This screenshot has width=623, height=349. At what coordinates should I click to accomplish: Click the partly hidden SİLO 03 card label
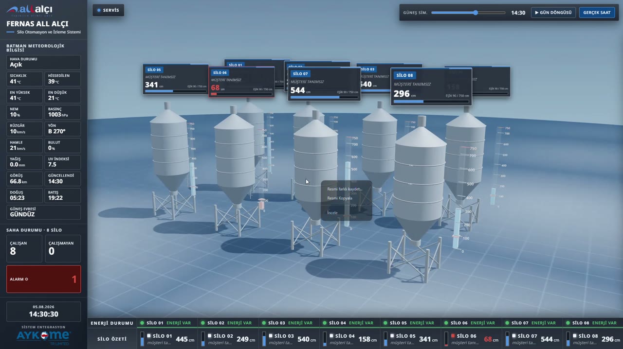pos(367,70)
